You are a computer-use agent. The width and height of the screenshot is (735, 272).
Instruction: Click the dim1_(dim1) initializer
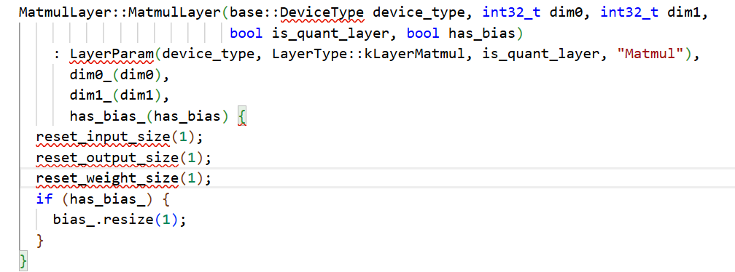(x=116, y=95)
